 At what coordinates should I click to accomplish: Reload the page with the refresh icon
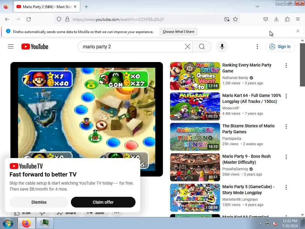pyautogui.click(x=29, y=19)
